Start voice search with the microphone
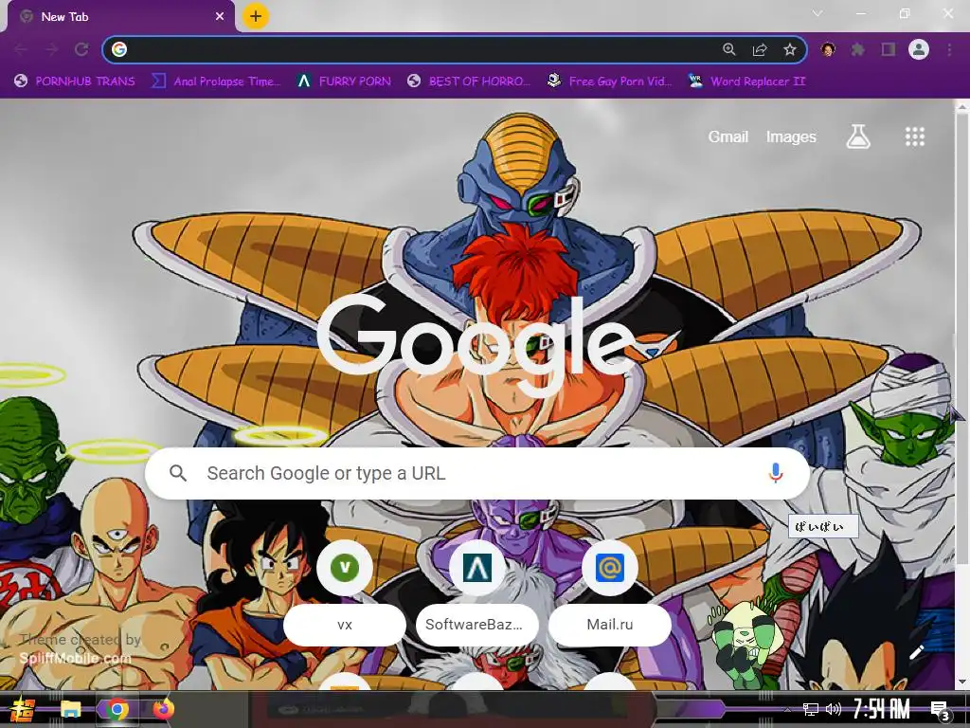This screenshot has height=728, width=970. click(x=776, y=473)
